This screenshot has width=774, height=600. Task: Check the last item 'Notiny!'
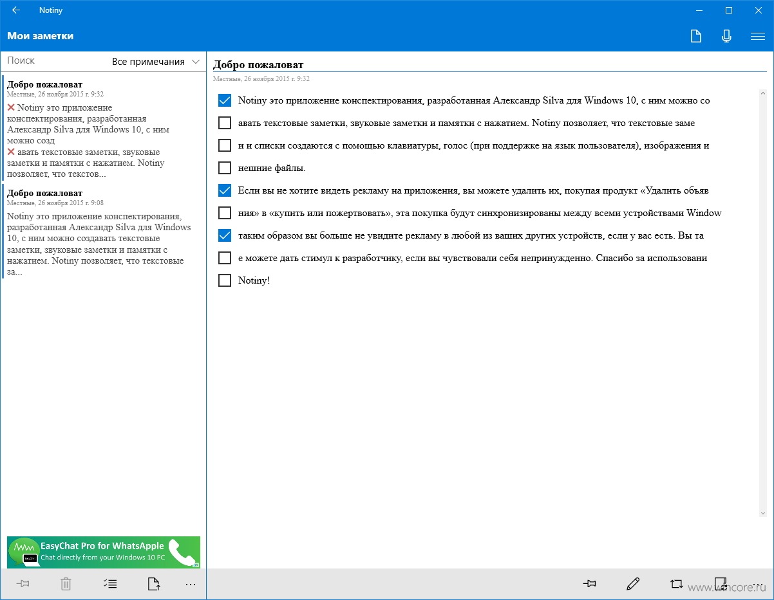pyautogui.click(x=225, y=280)
